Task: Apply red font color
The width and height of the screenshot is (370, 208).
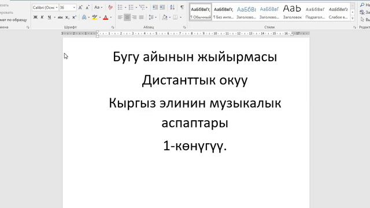Action: [x=105, y=17]
